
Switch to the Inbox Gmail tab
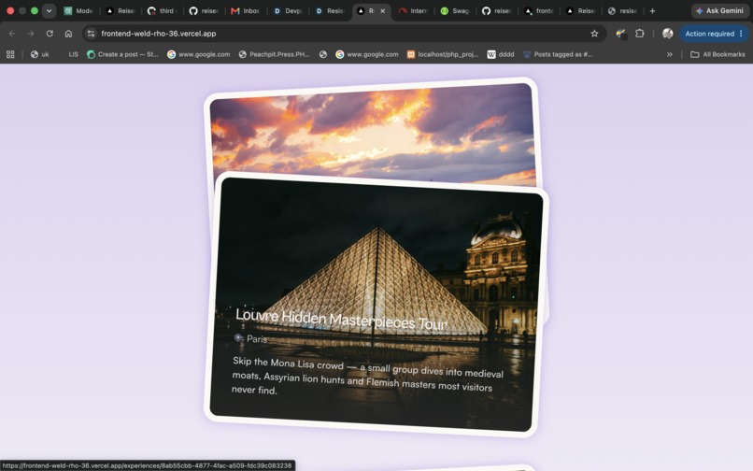pyautogui.click(x=246, y=10)
